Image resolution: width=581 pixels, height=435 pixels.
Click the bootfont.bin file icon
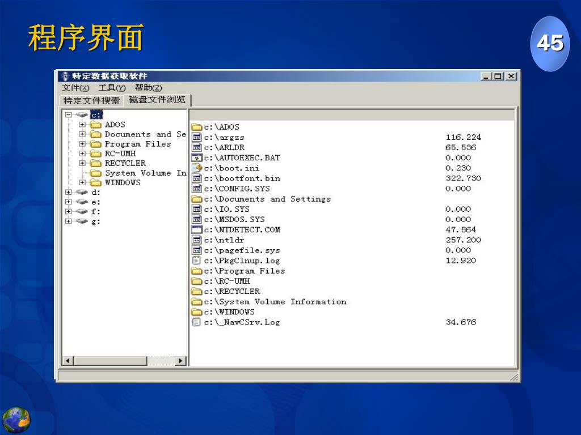[197, 178]
